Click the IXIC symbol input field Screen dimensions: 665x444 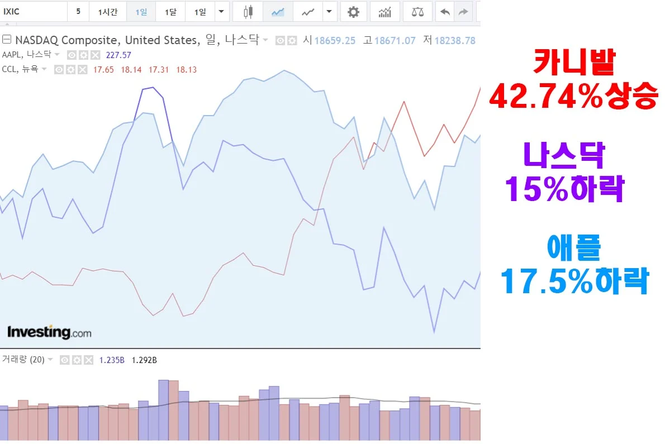33,12
